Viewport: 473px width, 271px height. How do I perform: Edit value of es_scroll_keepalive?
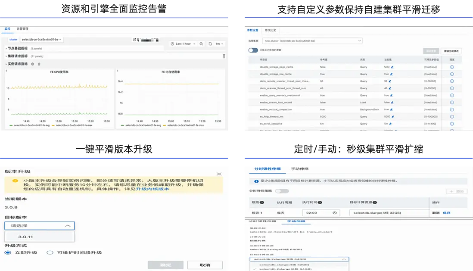point(390,124)
